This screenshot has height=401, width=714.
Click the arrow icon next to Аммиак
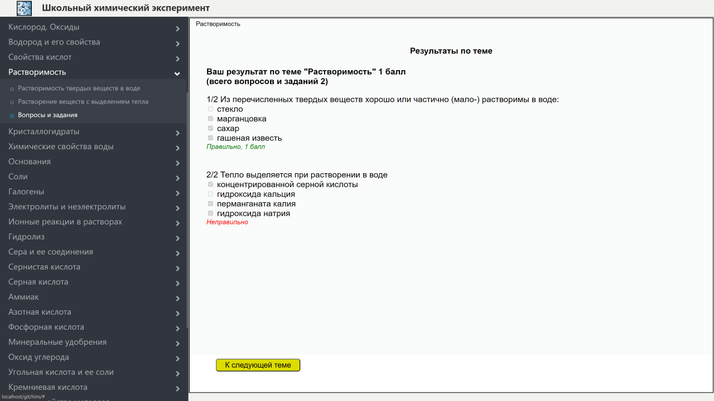[x=177, y=299]
